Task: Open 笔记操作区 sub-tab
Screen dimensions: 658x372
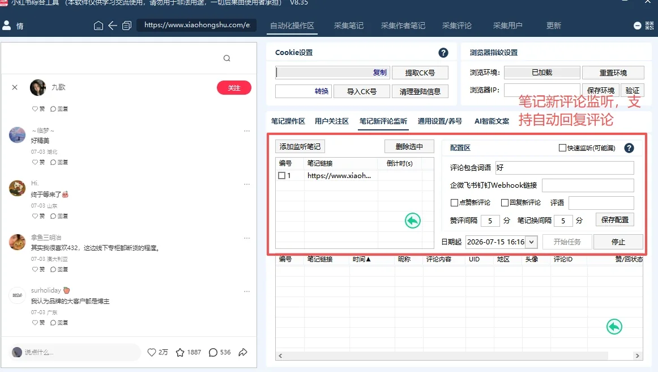Action: coord(288,121)
